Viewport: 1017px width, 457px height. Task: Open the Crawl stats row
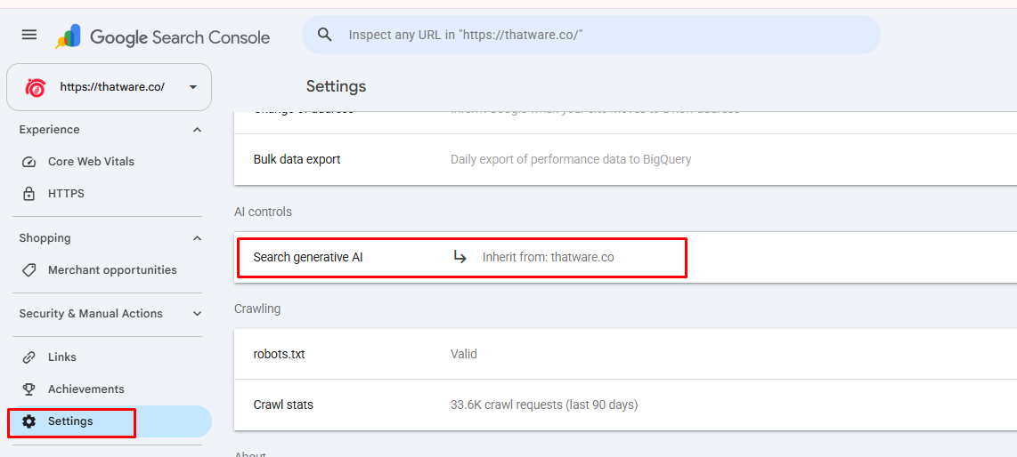pos(625,405)
